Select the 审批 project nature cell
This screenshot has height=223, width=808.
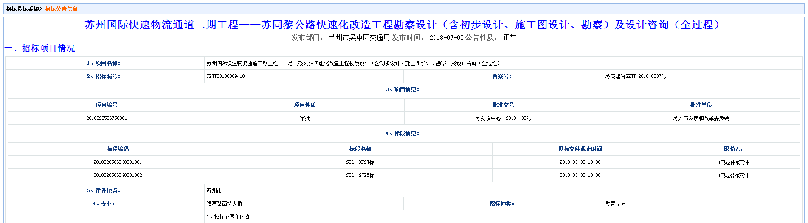305,118
